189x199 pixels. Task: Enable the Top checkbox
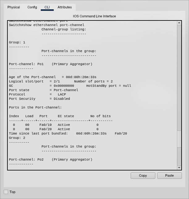pyautogui.click(x=6, y=192)
